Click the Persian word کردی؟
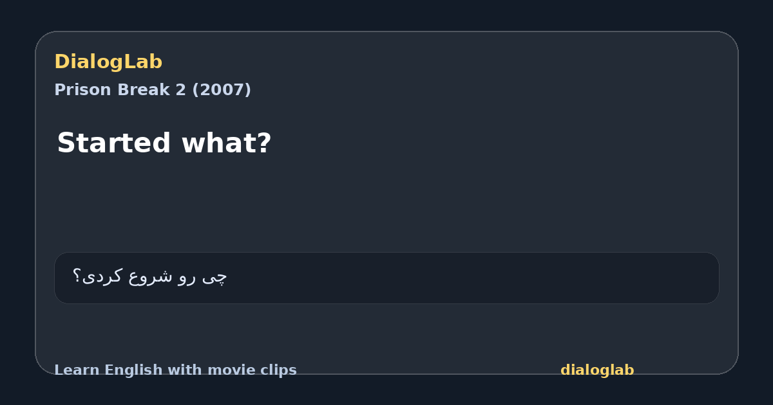This screenshot has width=773, height=405. (x=97, y=277)
